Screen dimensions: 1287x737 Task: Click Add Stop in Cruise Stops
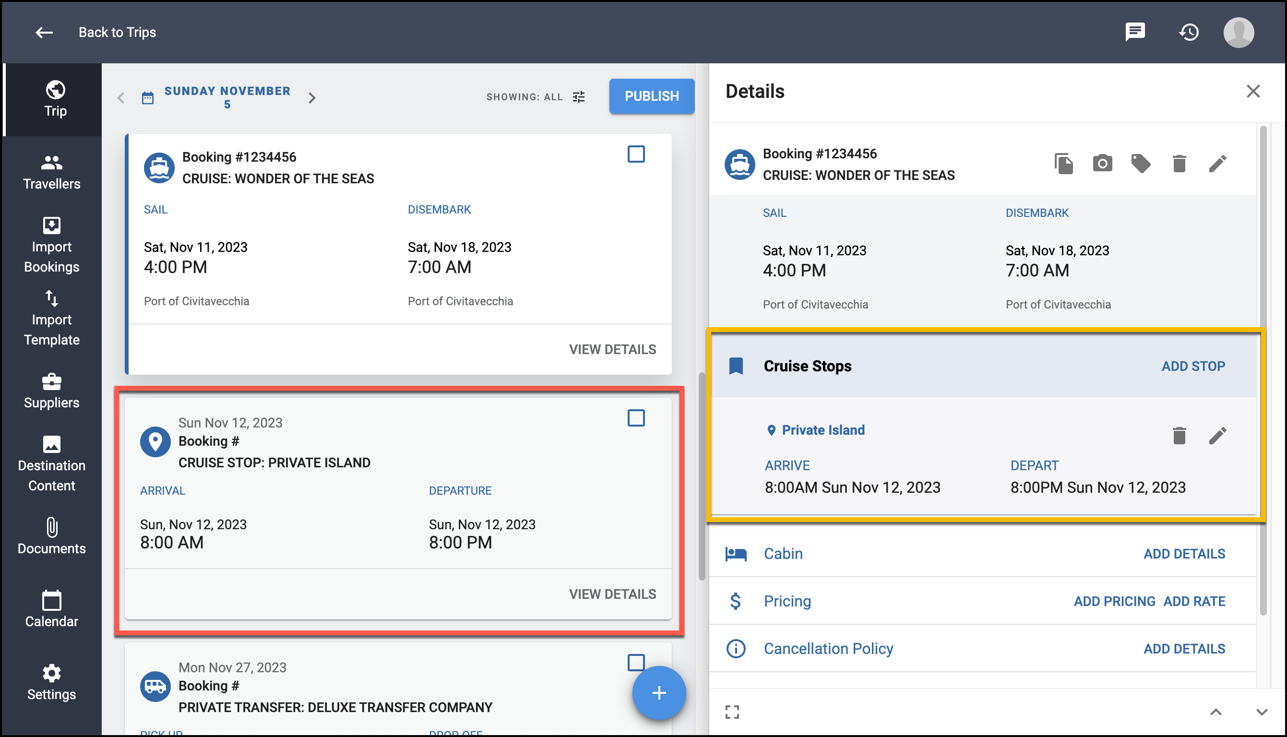[1193, 366]
